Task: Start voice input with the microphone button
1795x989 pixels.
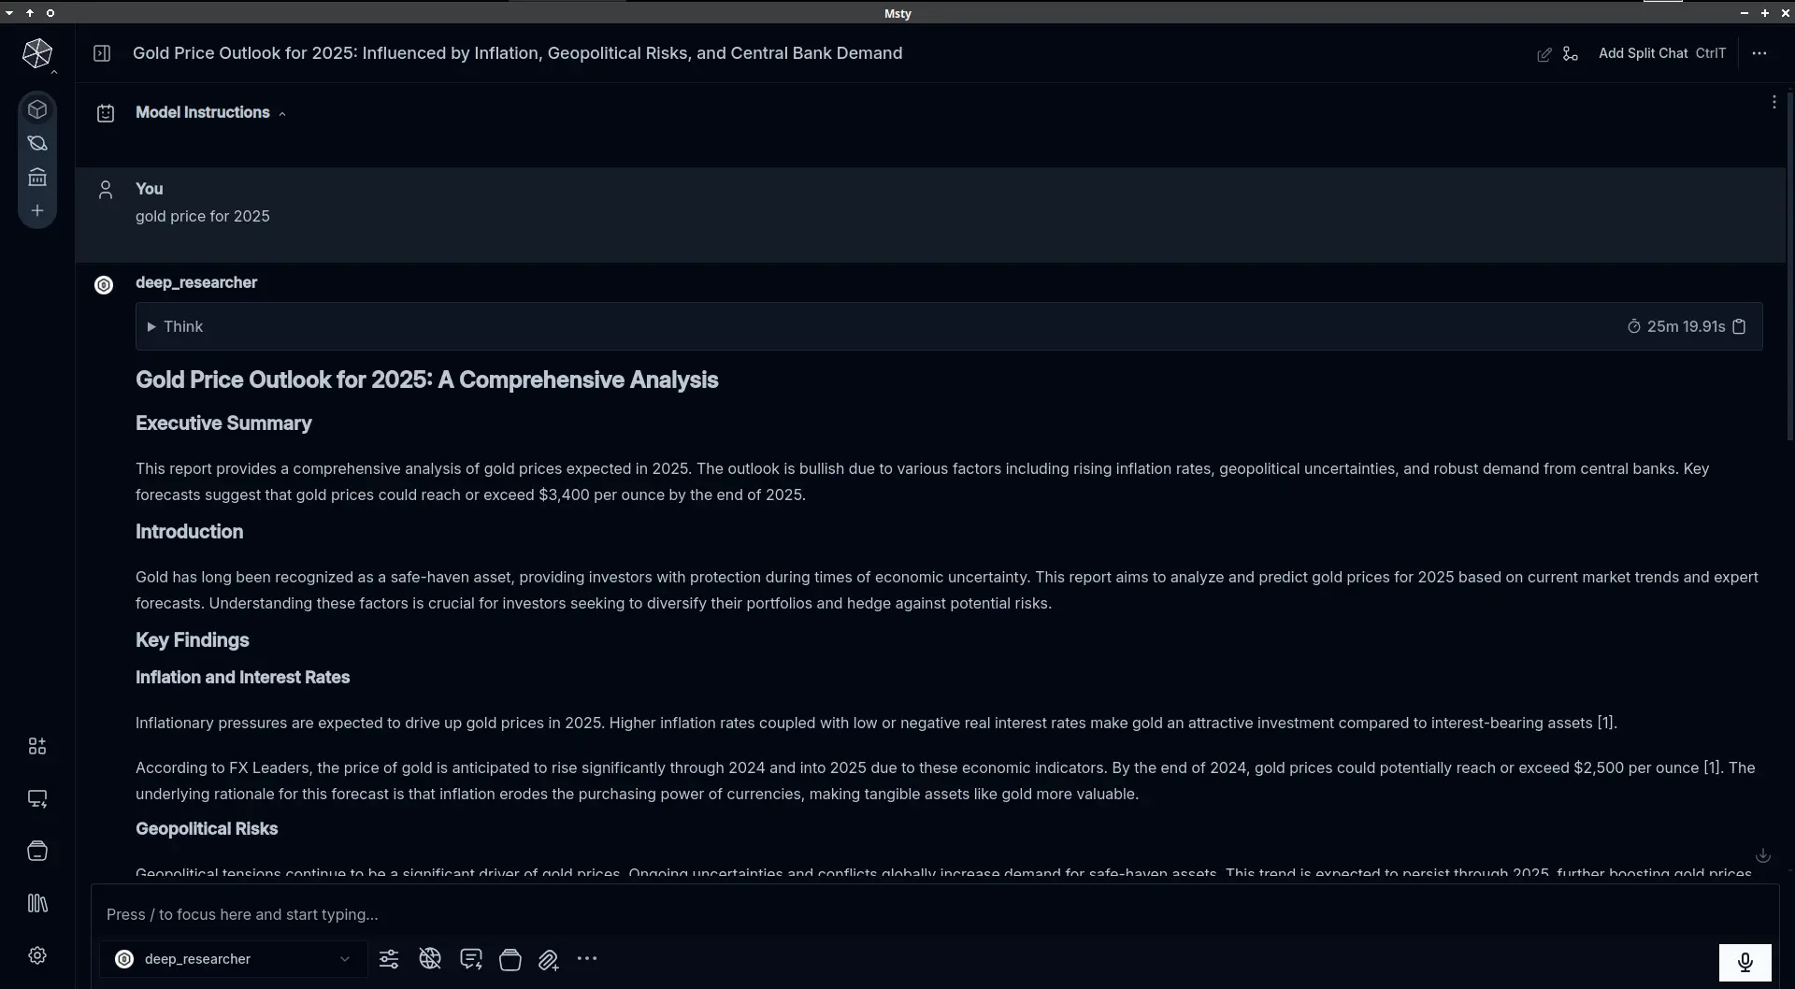Action: (1745, 962)
